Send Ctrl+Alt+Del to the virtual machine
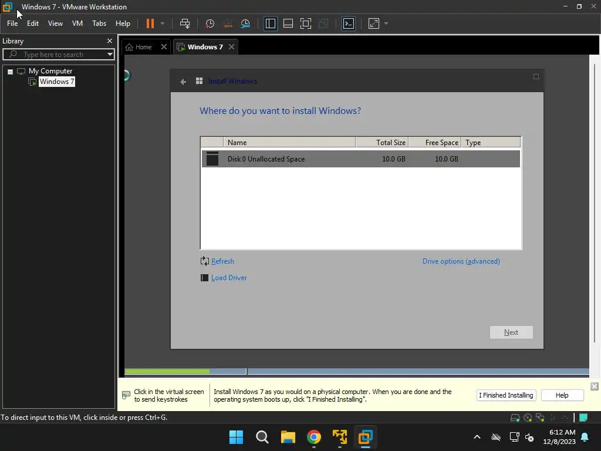This screenshot has width=601, height=451. click(185, 23)
